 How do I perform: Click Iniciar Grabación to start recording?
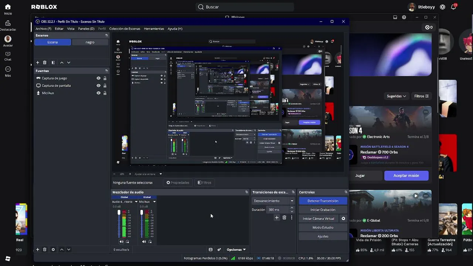(323, 210)
